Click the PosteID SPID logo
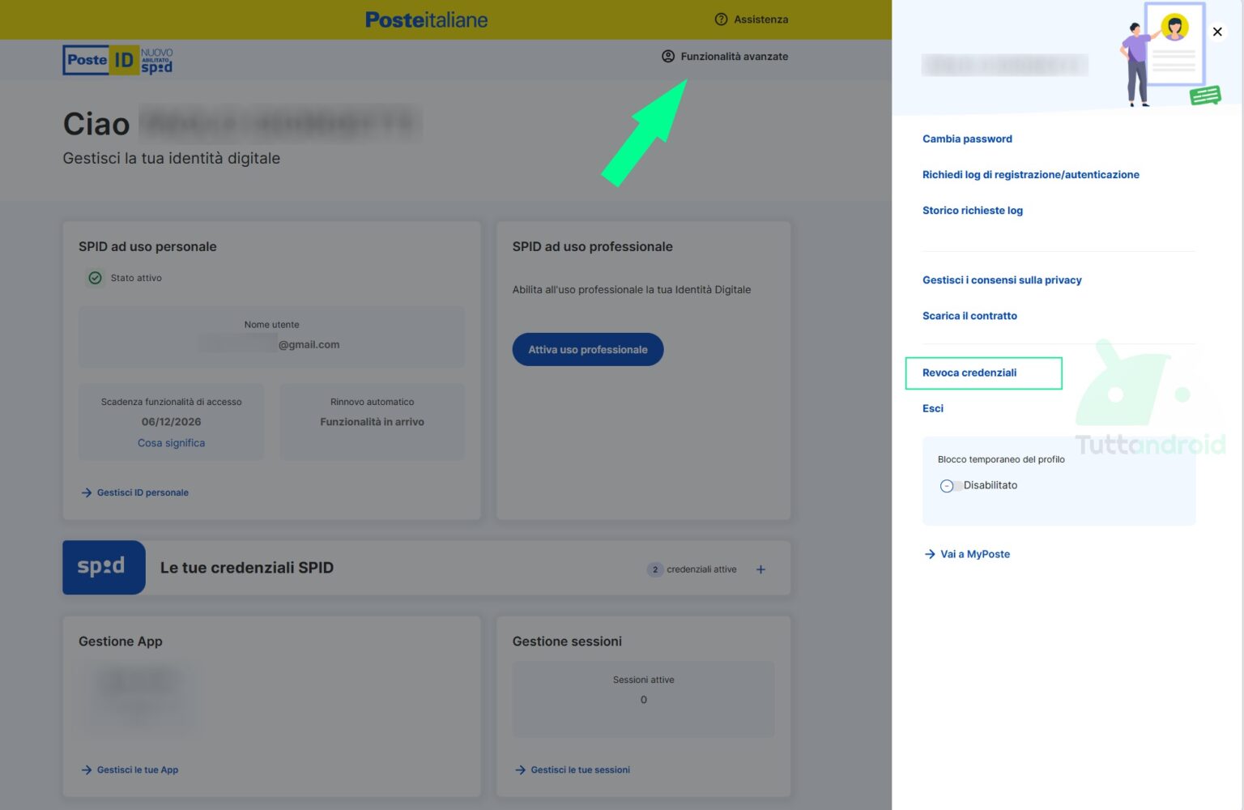Screen dimensions: 1244x810 [118, 60]
